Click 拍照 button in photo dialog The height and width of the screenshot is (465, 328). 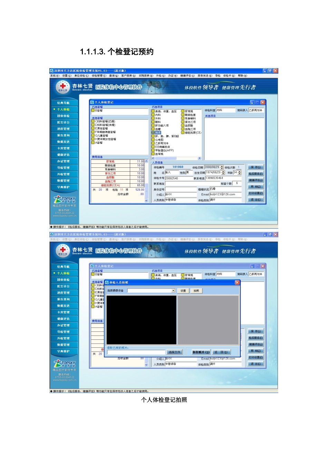tap(196, 291)
